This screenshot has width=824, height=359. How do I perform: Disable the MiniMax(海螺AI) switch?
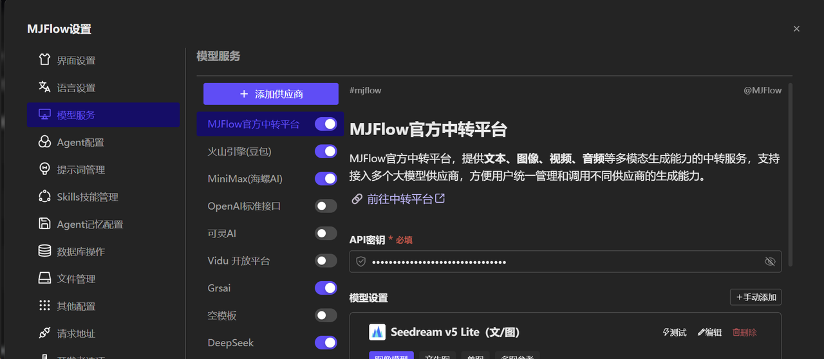(326, 179)
